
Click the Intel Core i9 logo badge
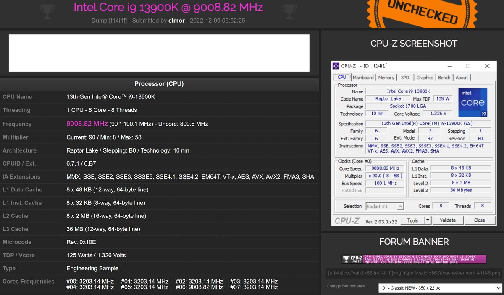coord(473,103)
